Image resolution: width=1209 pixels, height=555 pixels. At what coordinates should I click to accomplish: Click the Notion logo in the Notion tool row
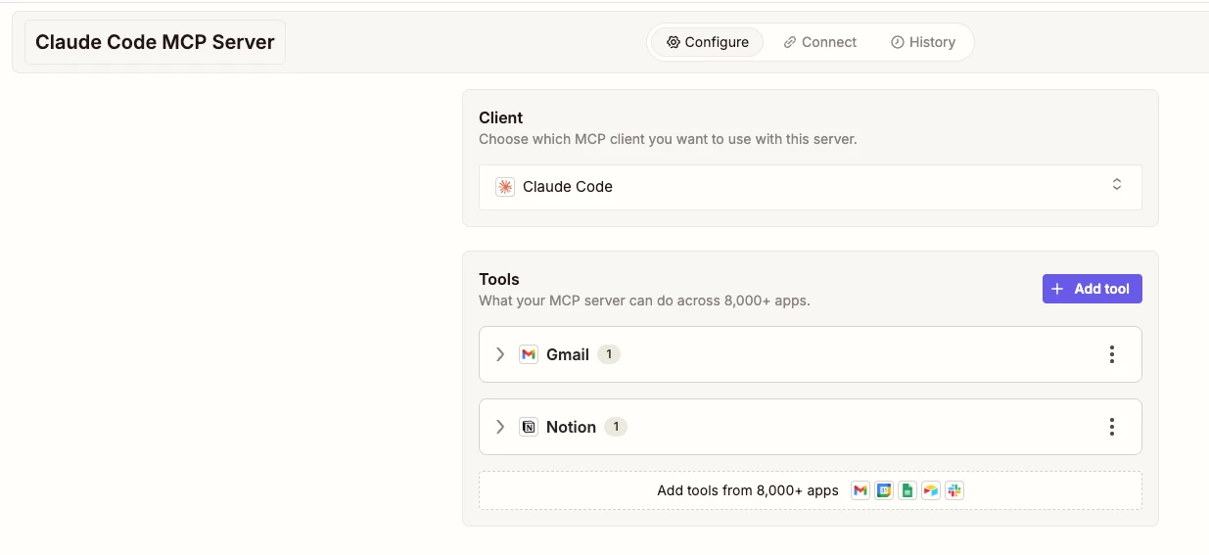click(529, 427)
